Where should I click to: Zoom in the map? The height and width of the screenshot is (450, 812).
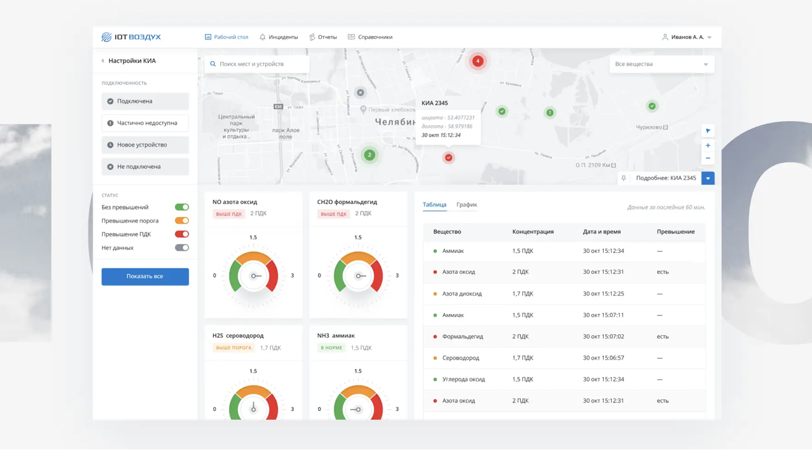708,146
